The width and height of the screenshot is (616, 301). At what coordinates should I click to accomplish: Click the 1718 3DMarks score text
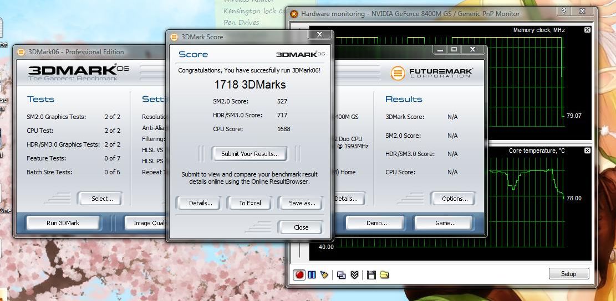250,85
